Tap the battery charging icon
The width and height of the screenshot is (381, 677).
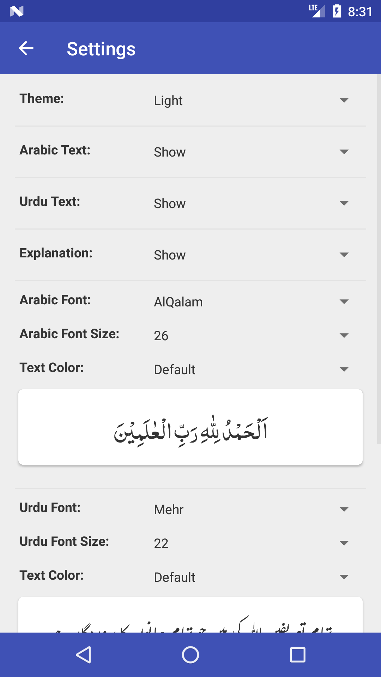(337, 11)
